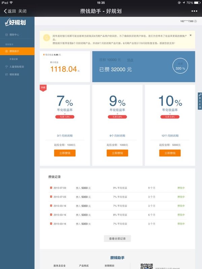Click 立即攒钱 on the 9个月封闭期 card
The image size is (202, 269).
point(117,153)
